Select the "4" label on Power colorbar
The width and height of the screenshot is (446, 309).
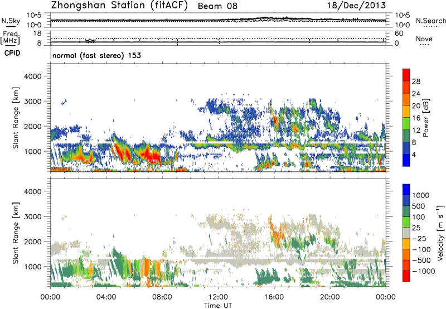pyautogui.click(x=414, y=155)
